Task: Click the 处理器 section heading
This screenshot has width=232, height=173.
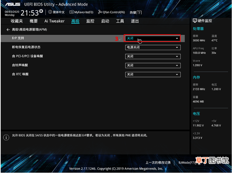Action: tap(198, 29)
